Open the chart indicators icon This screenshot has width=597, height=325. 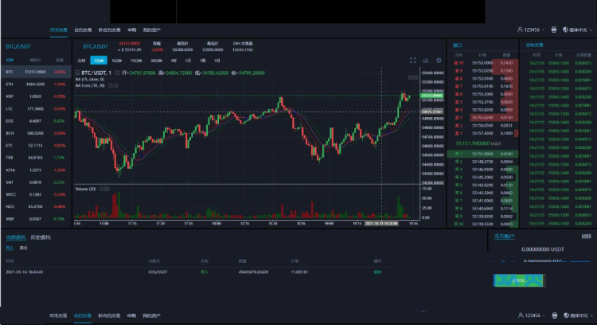(x=425, y=60)
